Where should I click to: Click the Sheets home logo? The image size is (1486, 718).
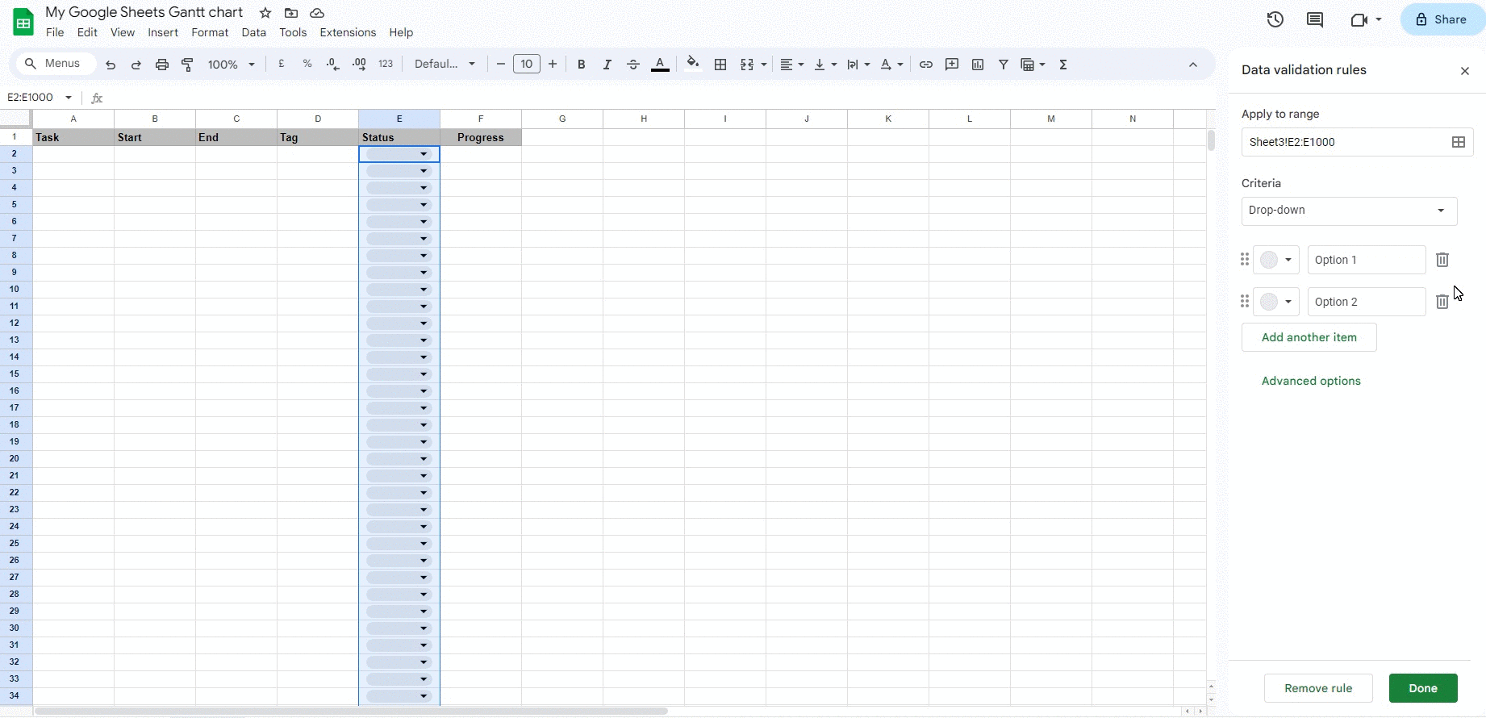23,22
